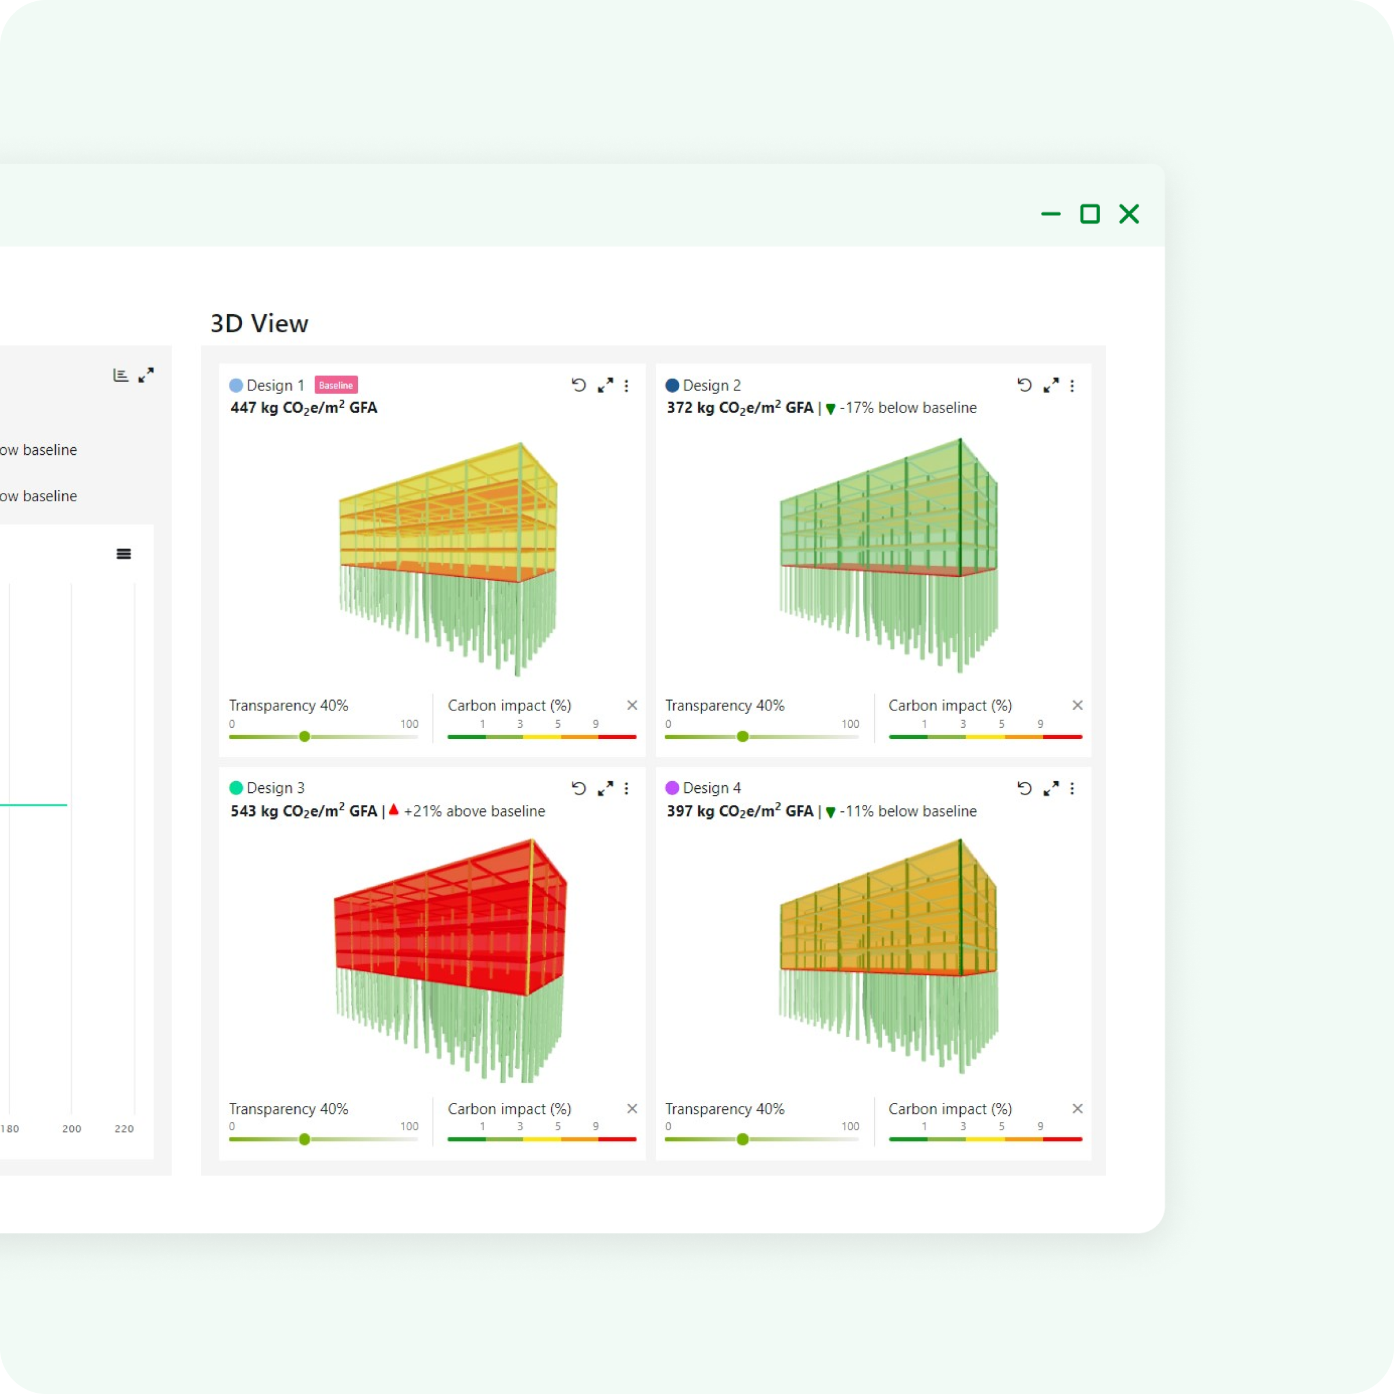Open Design 4 more options menu
This screenshot has width=1394, height=1394.
tap(1072, 789)
